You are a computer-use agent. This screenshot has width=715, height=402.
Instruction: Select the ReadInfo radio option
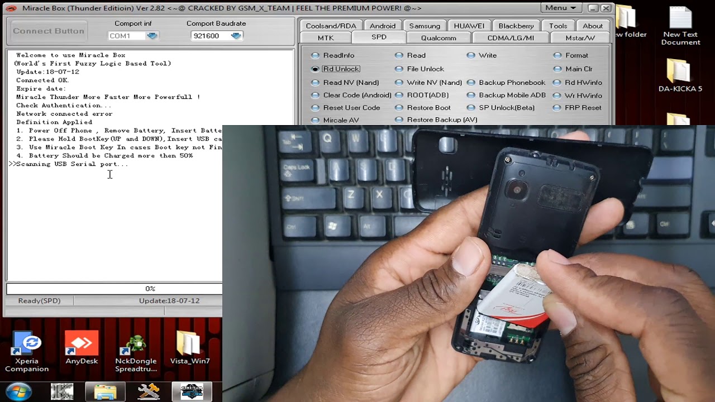(333, 55)
